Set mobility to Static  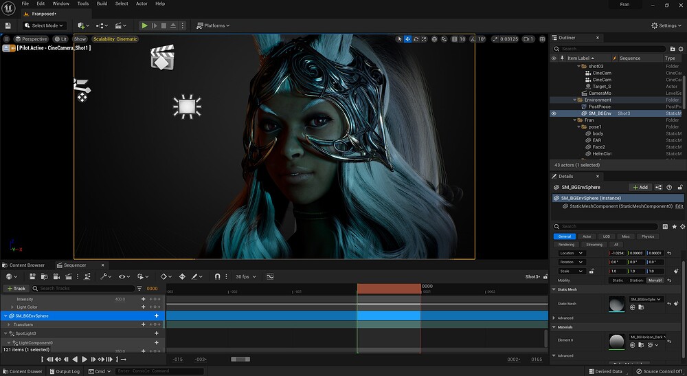coord(618,280)
